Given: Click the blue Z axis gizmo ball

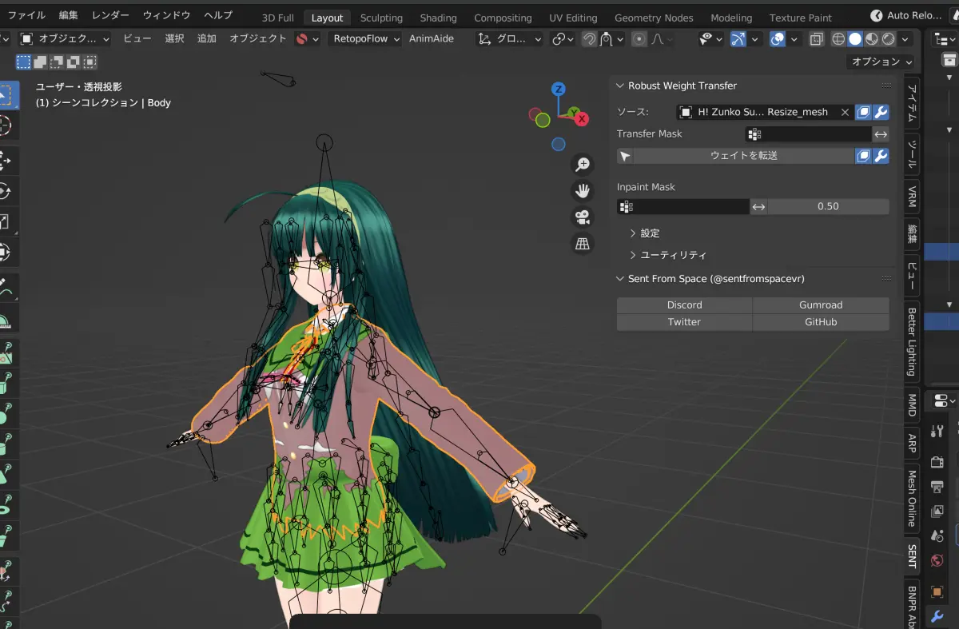Looking at the screenshot, I should pos(559,89).
